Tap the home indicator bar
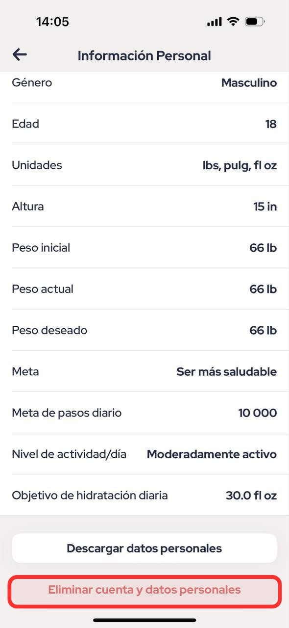The height and width of the screenshot is (628, 289). 144,620
